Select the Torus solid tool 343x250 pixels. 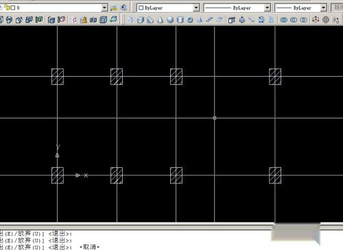[190, 20]
